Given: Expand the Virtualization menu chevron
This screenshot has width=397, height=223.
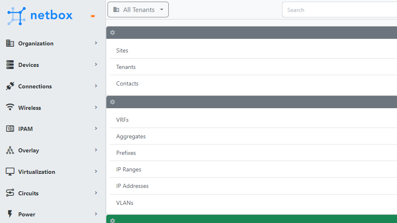Looking at the screenshot, I should pos(96,171).
